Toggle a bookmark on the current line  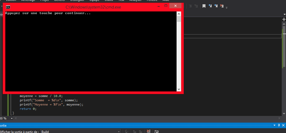204,6
